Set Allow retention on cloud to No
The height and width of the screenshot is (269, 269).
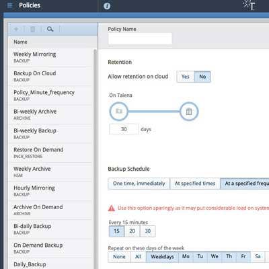pyautogui.click(x=202, y=77)
